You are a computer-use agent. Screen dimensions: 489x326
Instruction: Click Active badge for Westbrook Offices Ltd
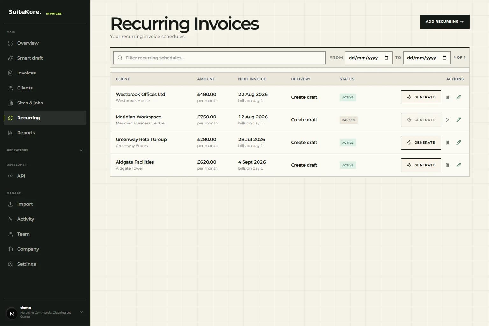tap(348, 97)
